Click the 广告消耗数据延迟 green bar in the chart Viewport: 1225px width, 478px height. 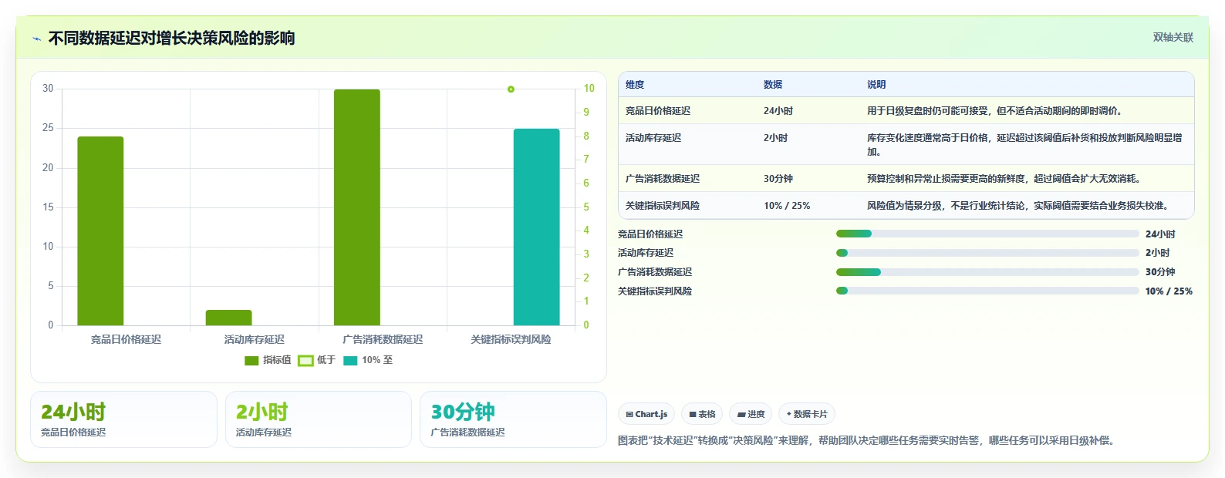point(357,207)
